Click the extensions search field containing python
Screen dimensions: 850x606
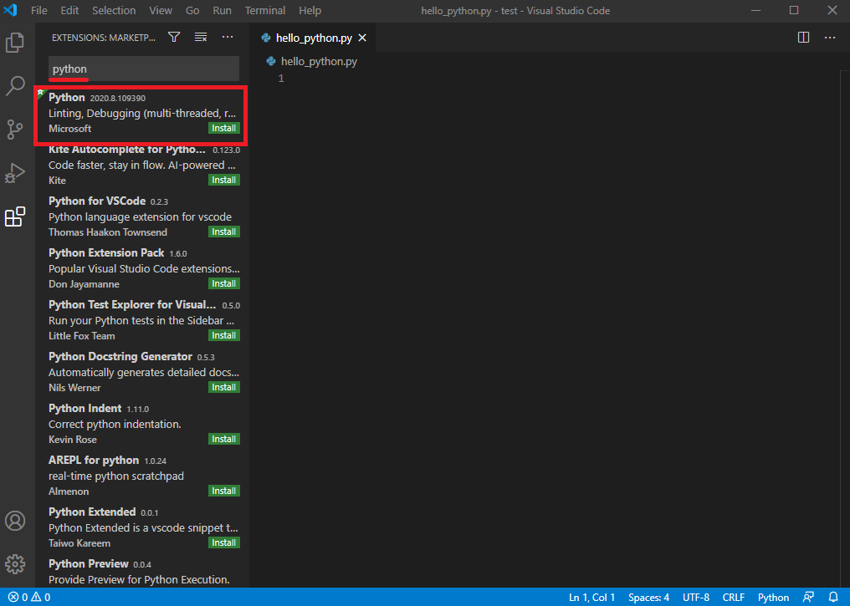click(x=144, y=69)
